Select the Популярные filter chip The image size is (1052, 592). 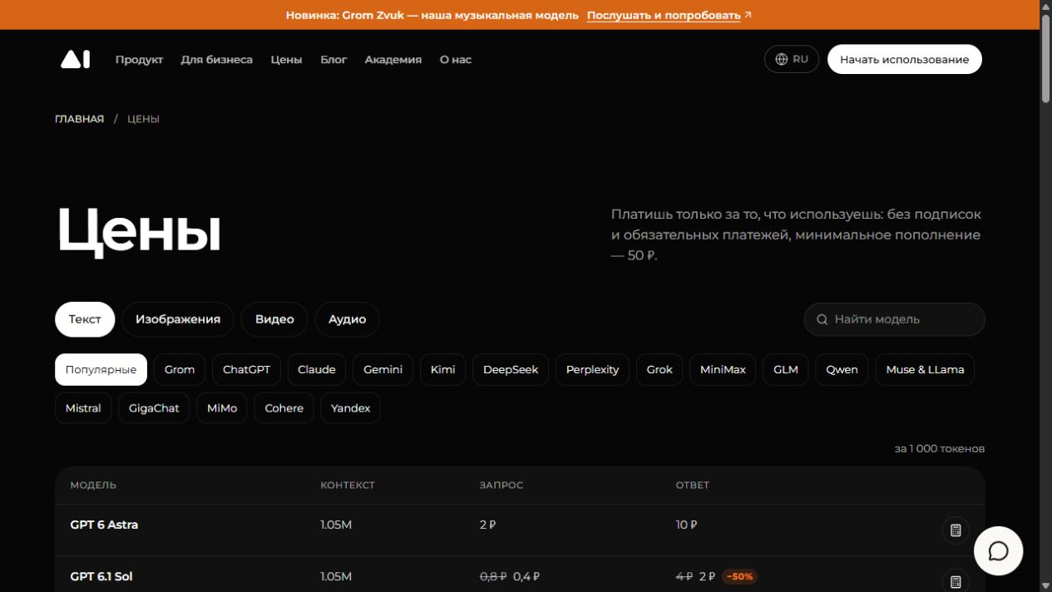point(101,370)
